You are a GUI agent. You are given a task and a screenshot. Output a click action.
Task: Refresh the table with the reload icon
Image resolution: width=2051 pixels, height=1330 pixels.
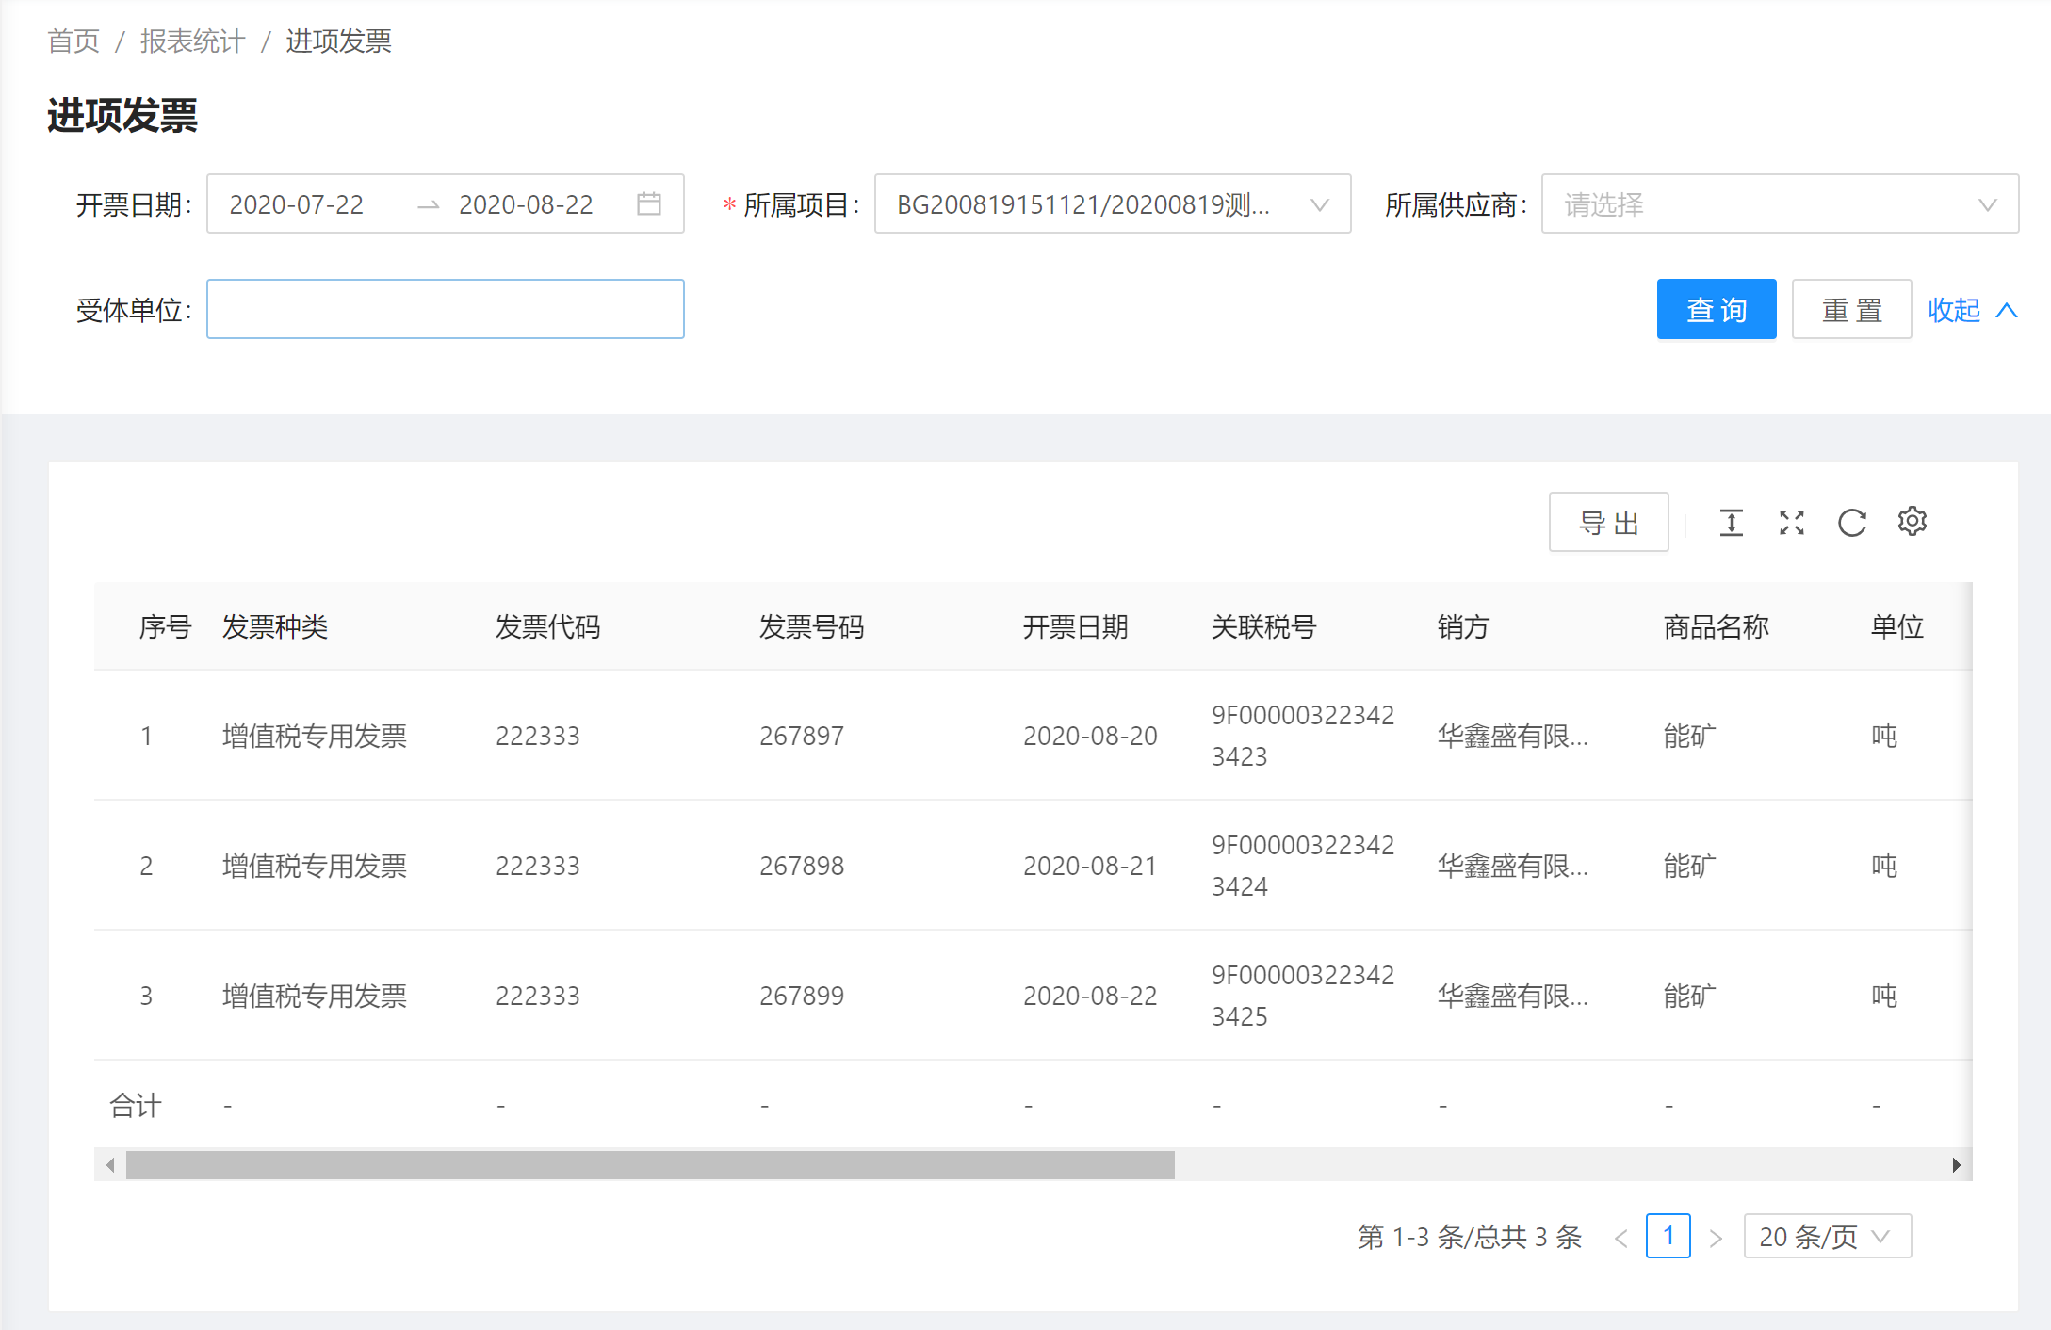click(1851, 523)
